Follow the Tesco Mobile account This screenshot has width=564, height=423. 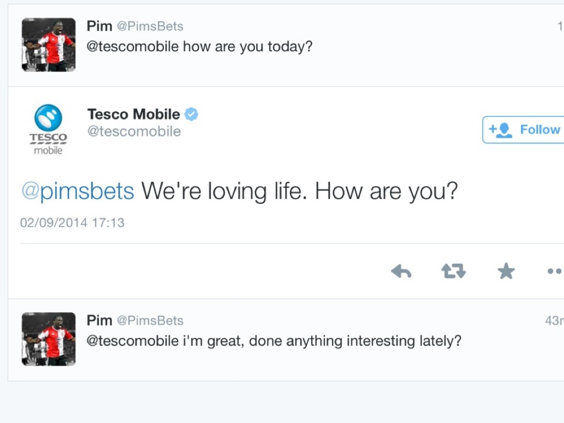524,130
